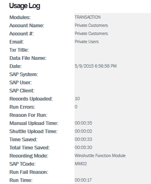Select the Shuttle Upload Time: label

coord(33,131)
